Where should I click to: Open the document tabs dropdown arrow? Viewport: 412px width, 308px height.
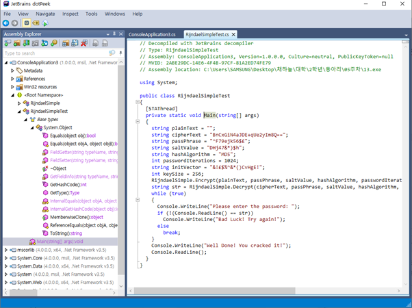click(x=407, y=35)
